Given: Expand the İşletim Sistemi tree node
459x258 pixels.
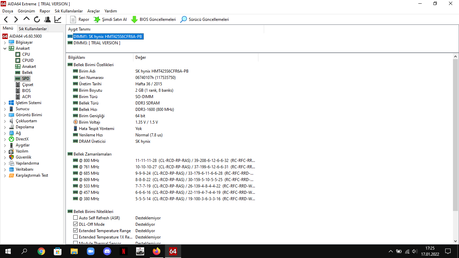Looking at the screenshot, I should (5, 103).
